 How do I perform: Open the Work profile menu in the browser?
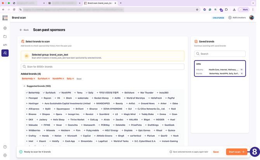point(243,9)
